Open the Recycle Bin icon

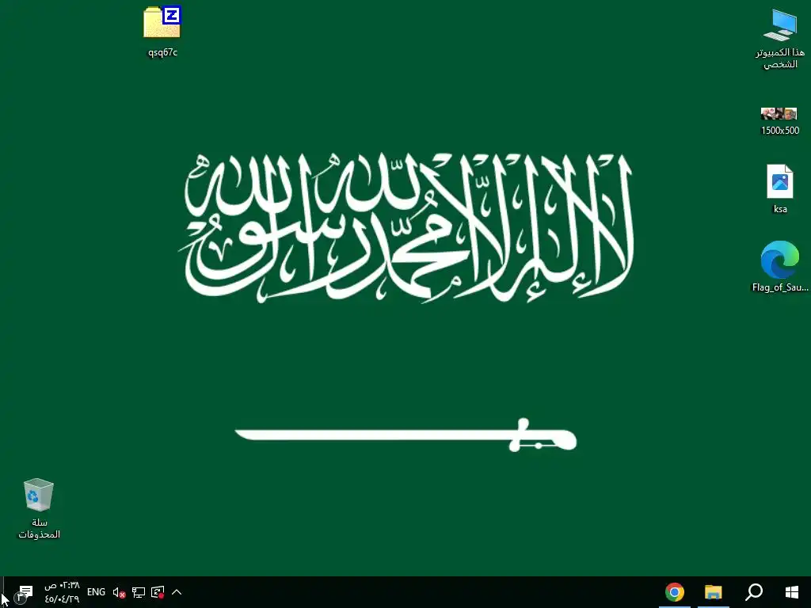38,495
